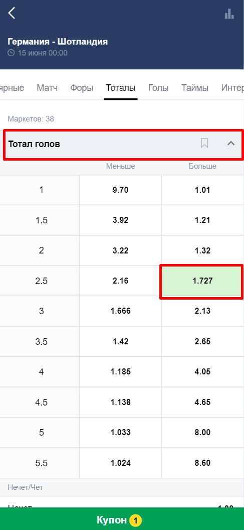Tap the back arrow icon
Screen dimensions: 244x530
click(12, 13)
